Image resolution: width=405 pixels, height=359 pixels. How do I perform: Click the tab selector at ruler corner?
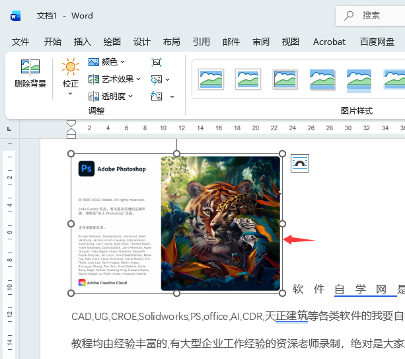pyautogui.click(x=9, y=128)
